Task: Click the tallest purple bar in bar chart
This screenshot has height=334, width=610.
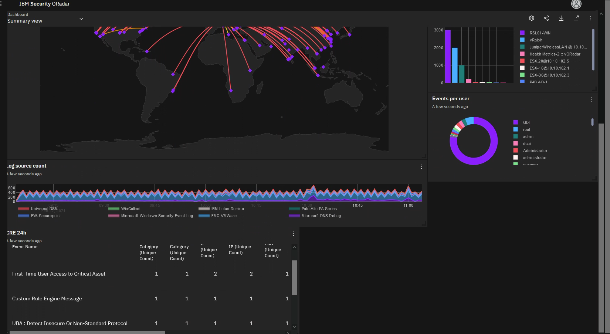Action: coord(448,56)
